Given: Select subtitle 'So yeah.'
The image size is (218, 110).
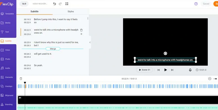Looking at the screenshot, I should pos(38,65).
